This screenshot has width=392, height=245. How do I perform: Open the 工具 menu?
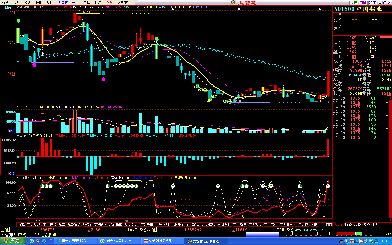point(87,3)
